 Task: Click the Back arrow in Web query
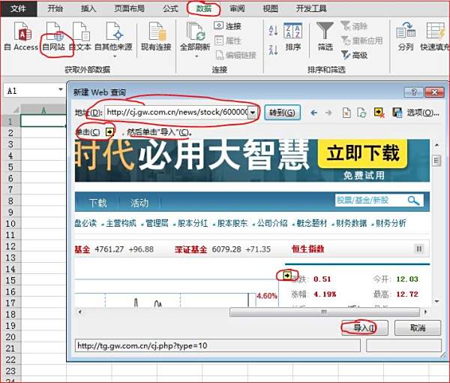[314, 113]
